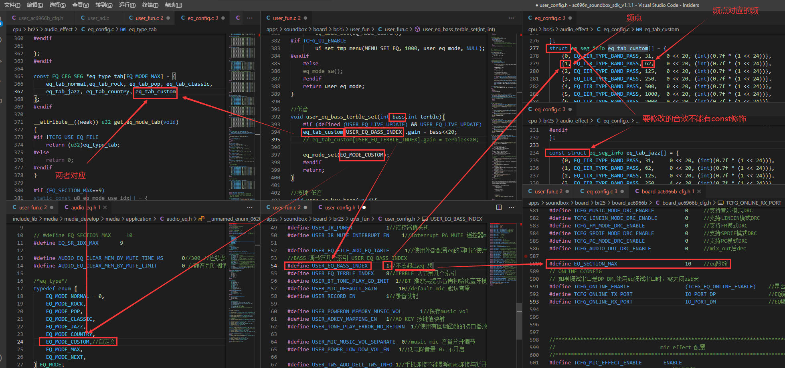
Task: Select user_fun.c tab beside the audio_eq.h tab
Action: (x=33, y=207)
